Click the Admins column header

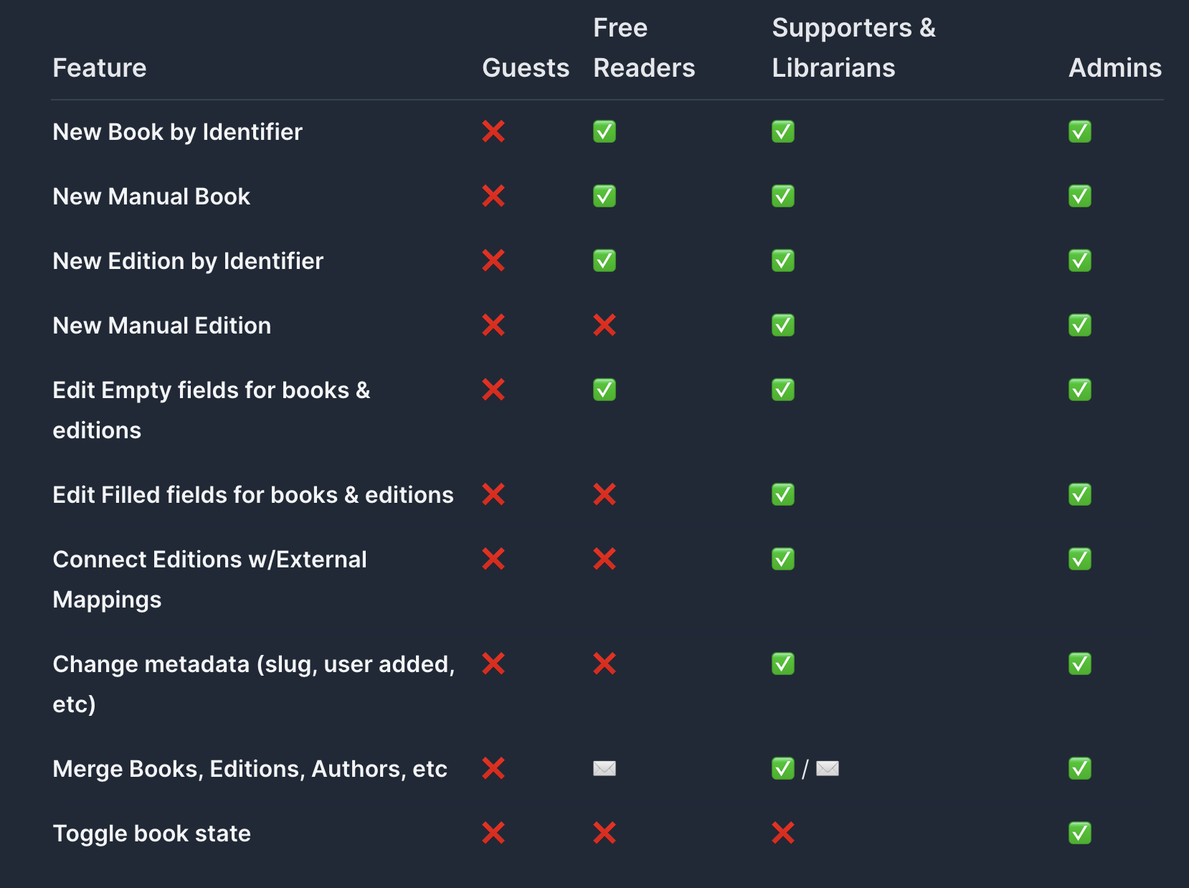1115,68
